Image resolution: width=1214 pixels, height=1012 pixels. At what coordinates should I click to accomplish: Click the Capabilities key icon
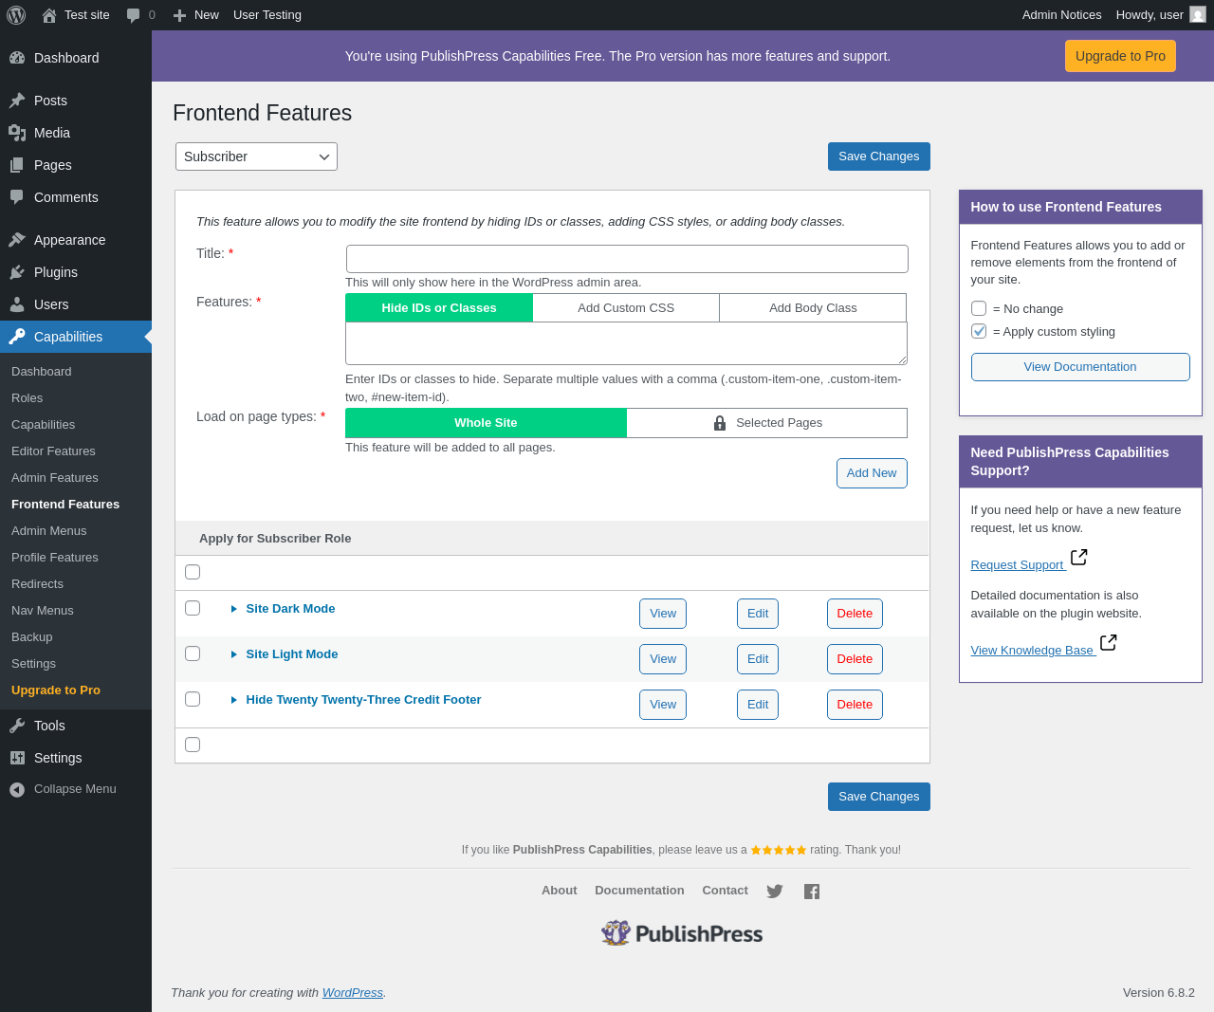coord(17,337)
